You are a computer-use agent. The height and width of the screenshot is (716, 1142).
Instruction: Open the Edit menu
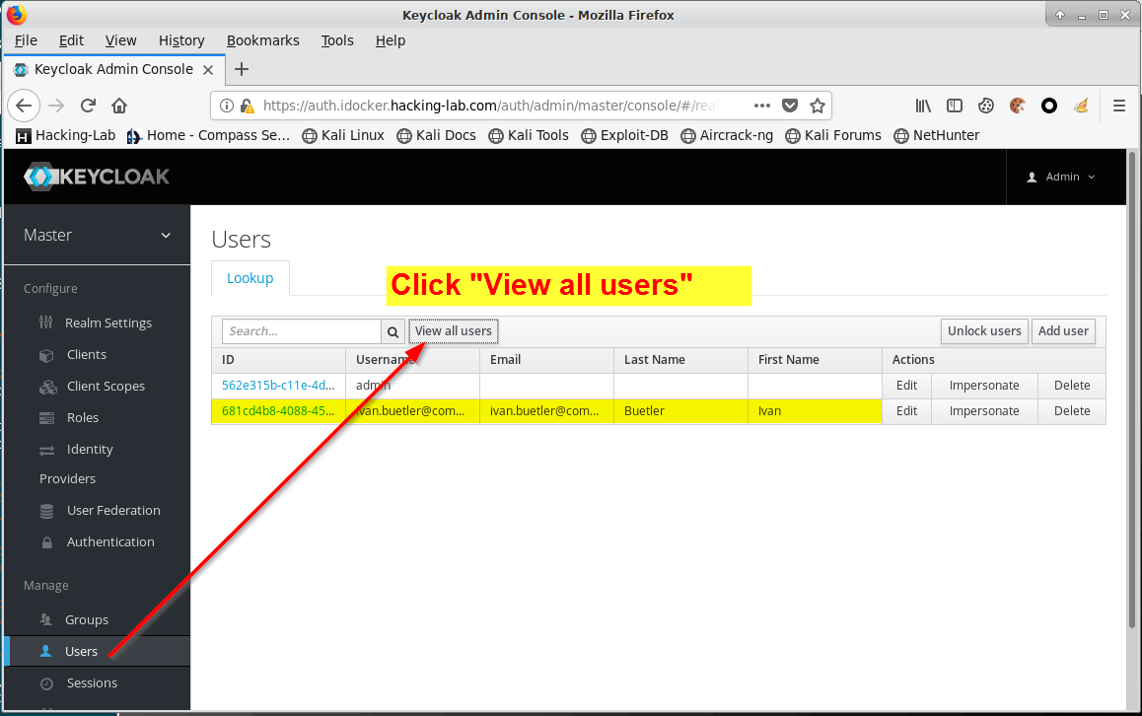click(71, 40)
